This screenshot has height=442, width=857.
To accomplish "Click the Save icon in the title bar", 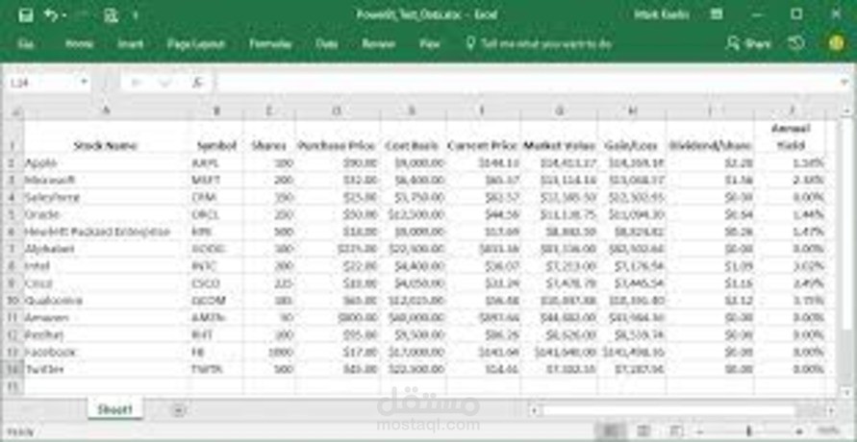I will (25, 15).
